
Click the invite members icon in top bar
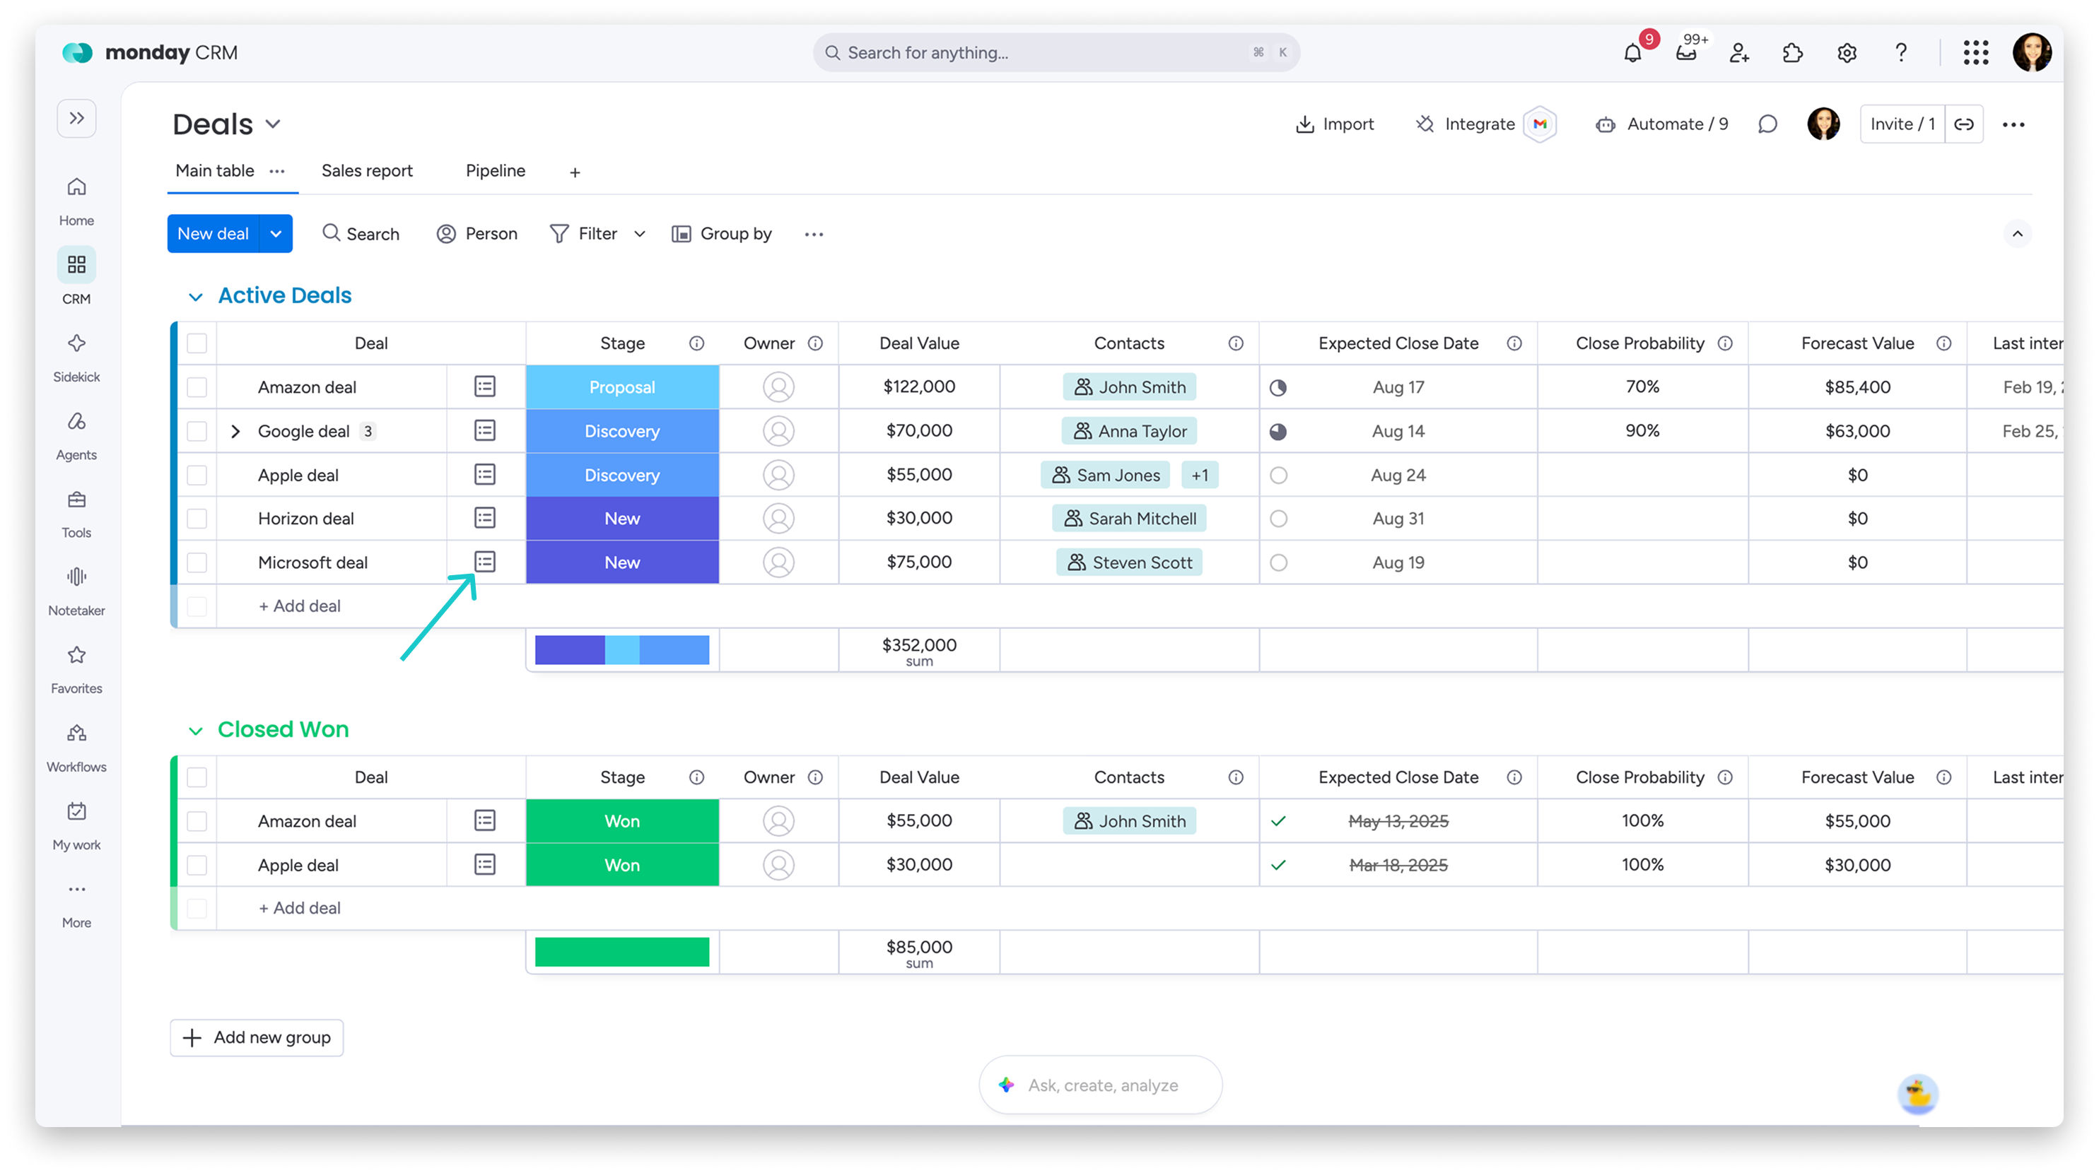coord(1739,53)
